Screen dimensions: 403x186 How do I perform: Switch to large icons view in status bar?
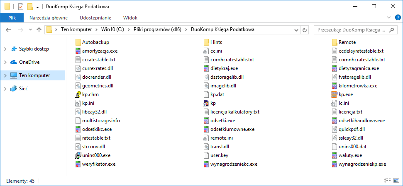(x=396, y=181)
